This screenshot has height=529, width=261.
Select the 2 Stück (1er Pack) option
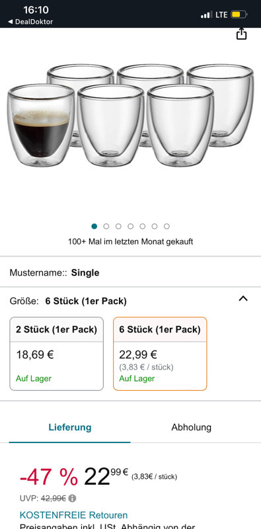(x=56, y=354)
